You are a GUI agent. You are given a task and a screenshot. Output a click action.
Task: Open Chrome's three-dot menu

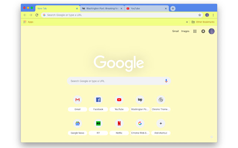coord(213,15)
